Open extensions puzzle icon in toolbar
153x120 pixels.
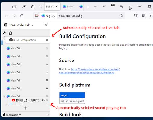click(151, 16)
